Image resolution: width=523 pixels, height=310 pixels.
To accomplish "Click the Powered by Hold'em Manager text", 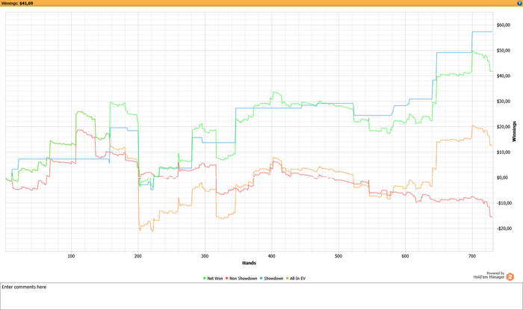I will pos(489,275).
